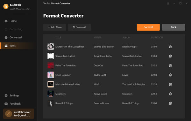Delete My Love Mine All Mine track
The width and height of the screenshot is (191, 121).
pos(170,84)
